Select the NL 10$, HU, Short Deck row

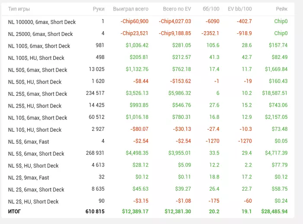(x=35, y=130)
